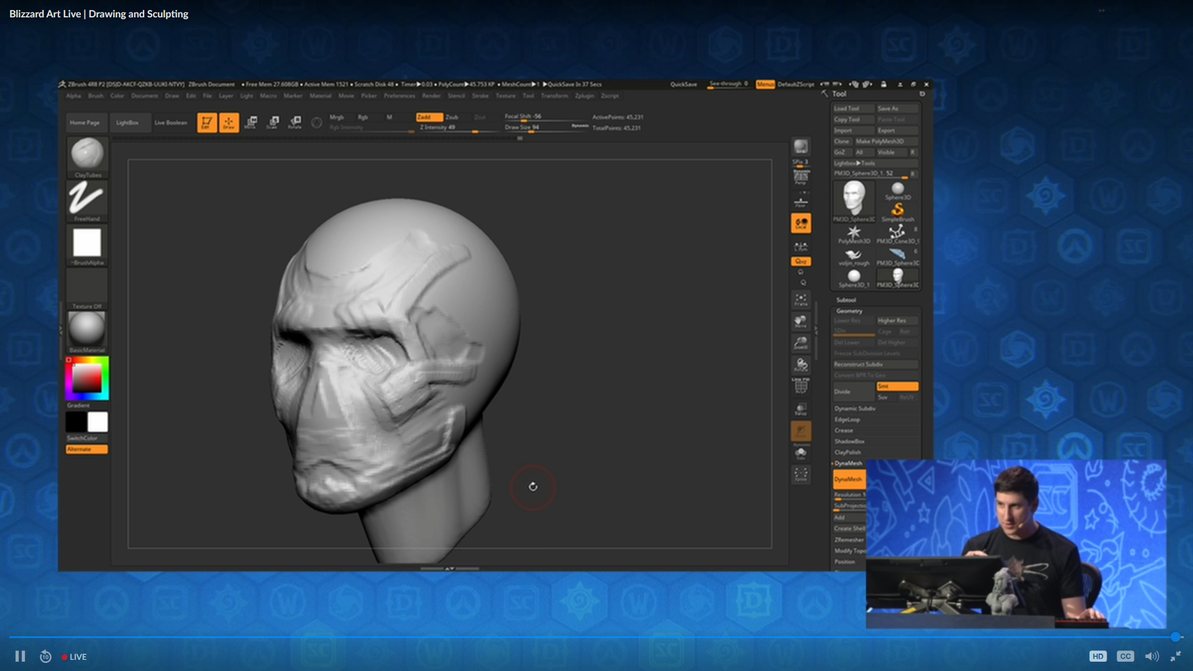Click the Frame view icon
Image resolution: width=1193 pixels, height=671 pixels.
pos(801,299)
